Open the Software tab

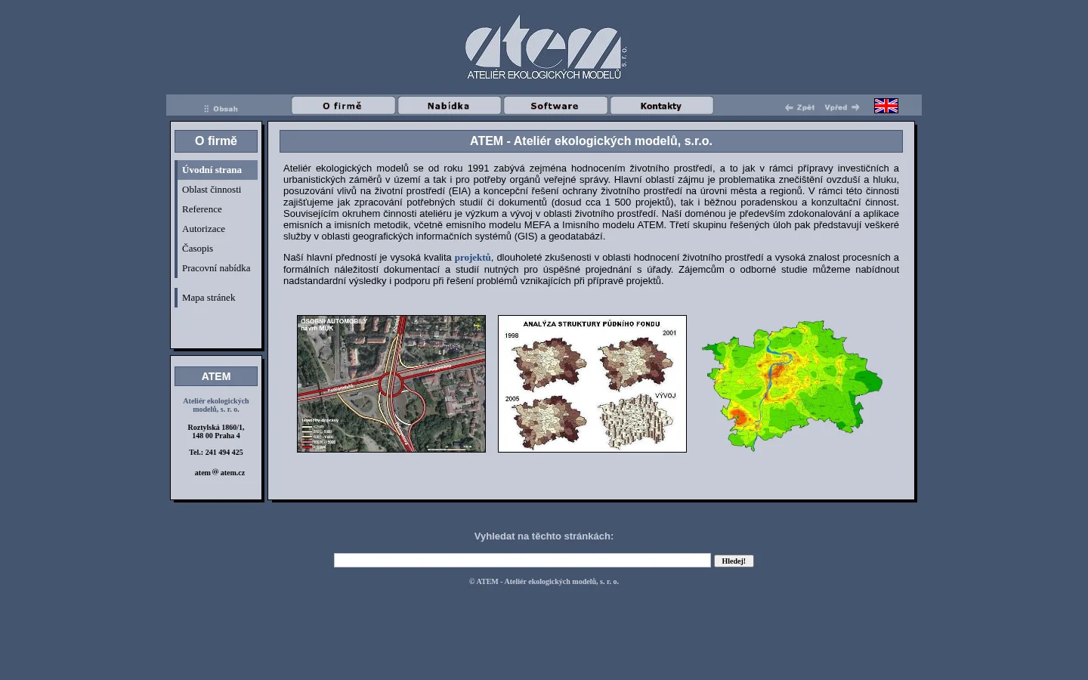coord(555,106)
